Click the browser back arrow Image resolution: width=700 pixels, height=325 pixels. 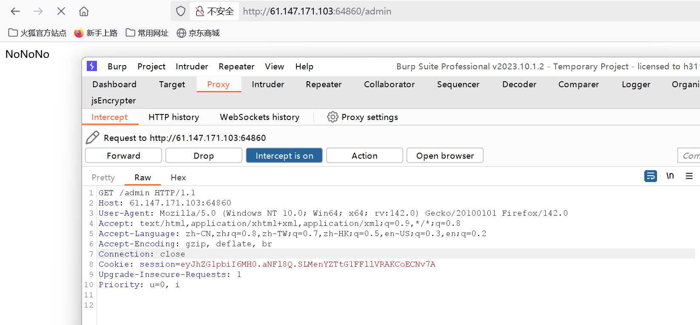click(15, 11)
